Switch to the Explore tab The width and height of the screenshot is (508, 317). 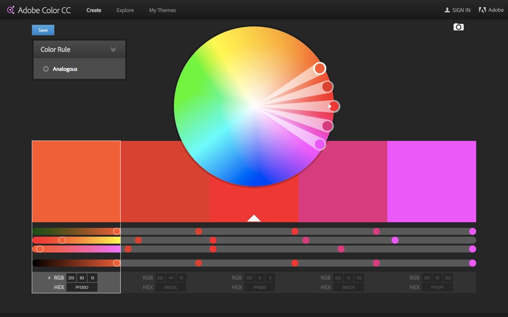pyautogui.click(x=124, y=10)
